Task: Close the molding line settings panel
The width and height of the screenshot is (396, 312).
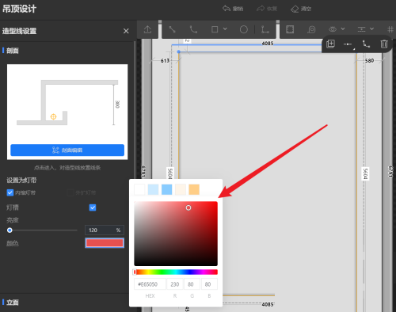Action: coord(126,31)
